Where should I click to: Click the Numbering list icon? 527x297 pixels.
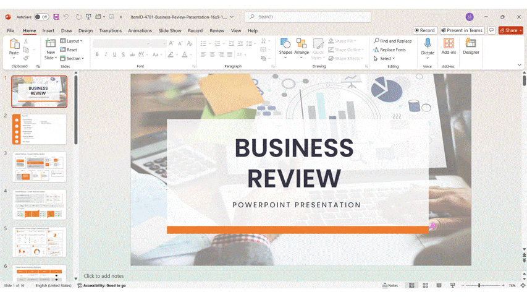click(217, 43)
